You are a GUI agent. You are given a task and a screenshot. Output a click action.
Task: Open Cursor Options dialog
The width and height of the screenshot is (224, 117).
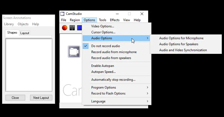116,32
